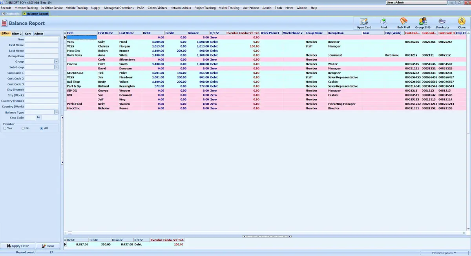Click the Clear button
471x256 pixels.
click(x=48, y=246)
